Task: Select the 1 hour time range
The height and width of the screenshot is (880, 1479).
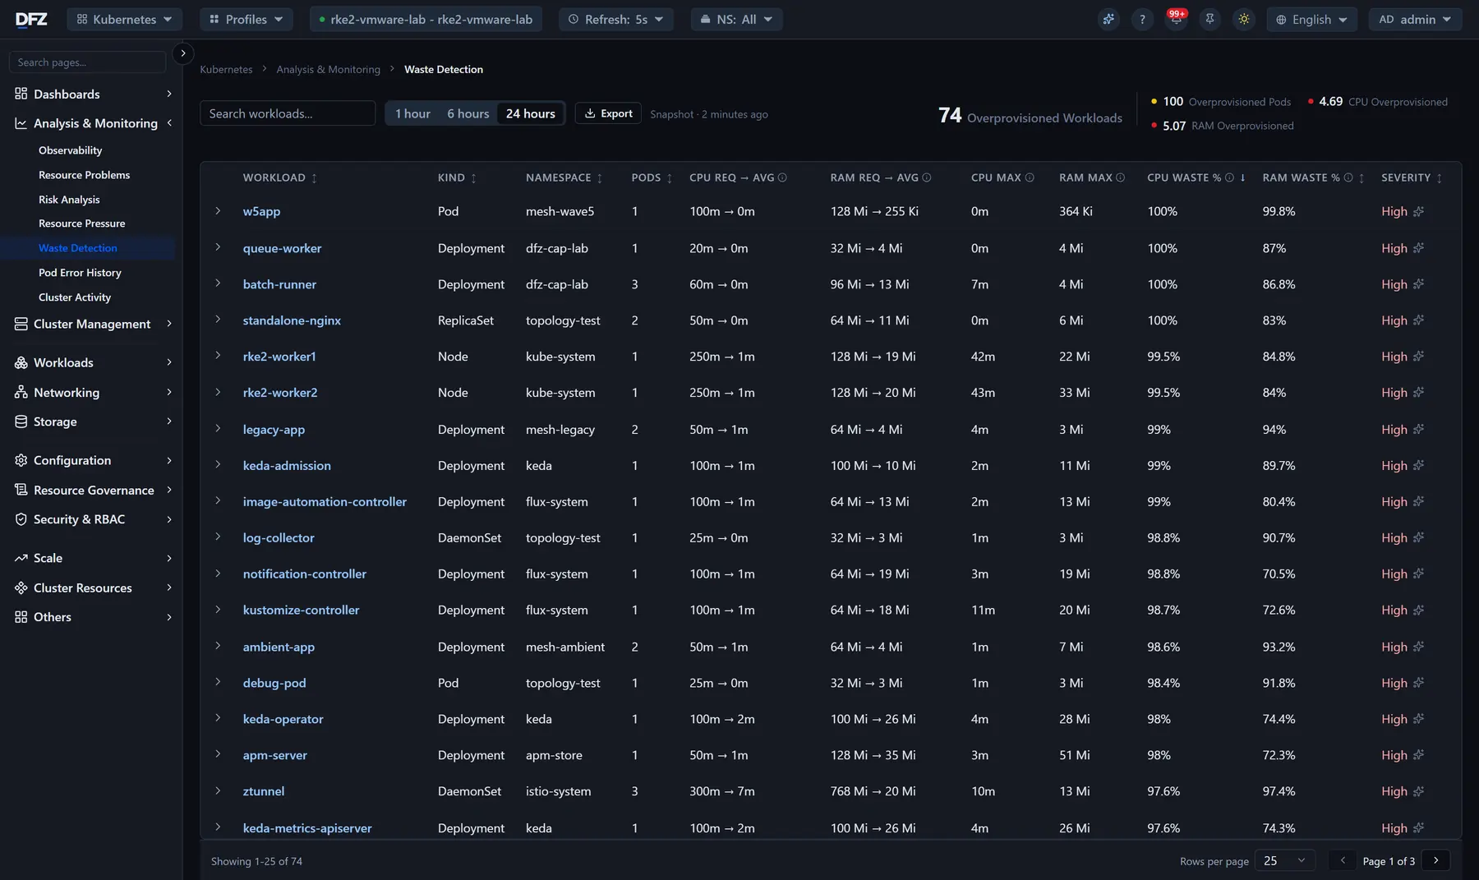Action: pyautogui.click(x=412, y=113)
